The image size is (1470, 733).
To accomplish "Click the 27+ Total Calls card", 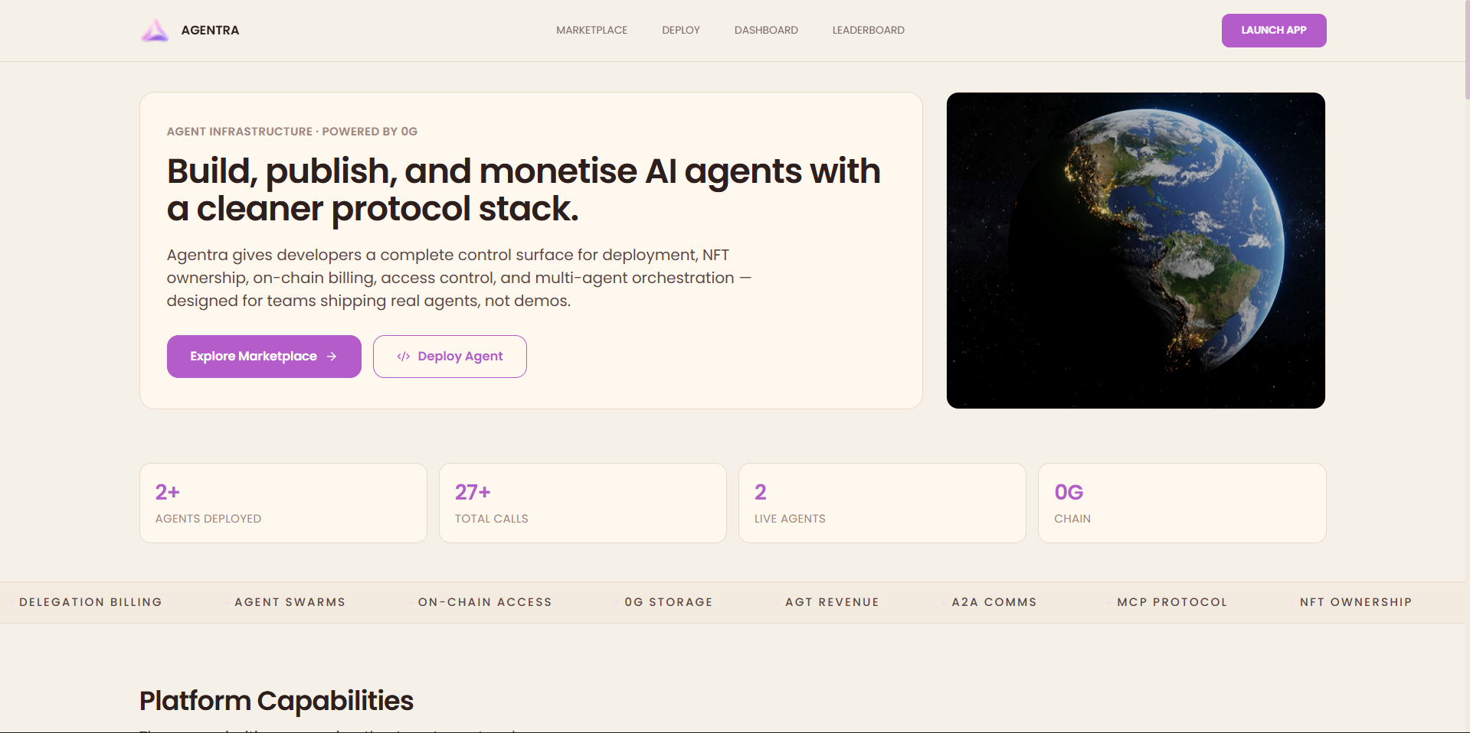I will click(x=583, y=503).
